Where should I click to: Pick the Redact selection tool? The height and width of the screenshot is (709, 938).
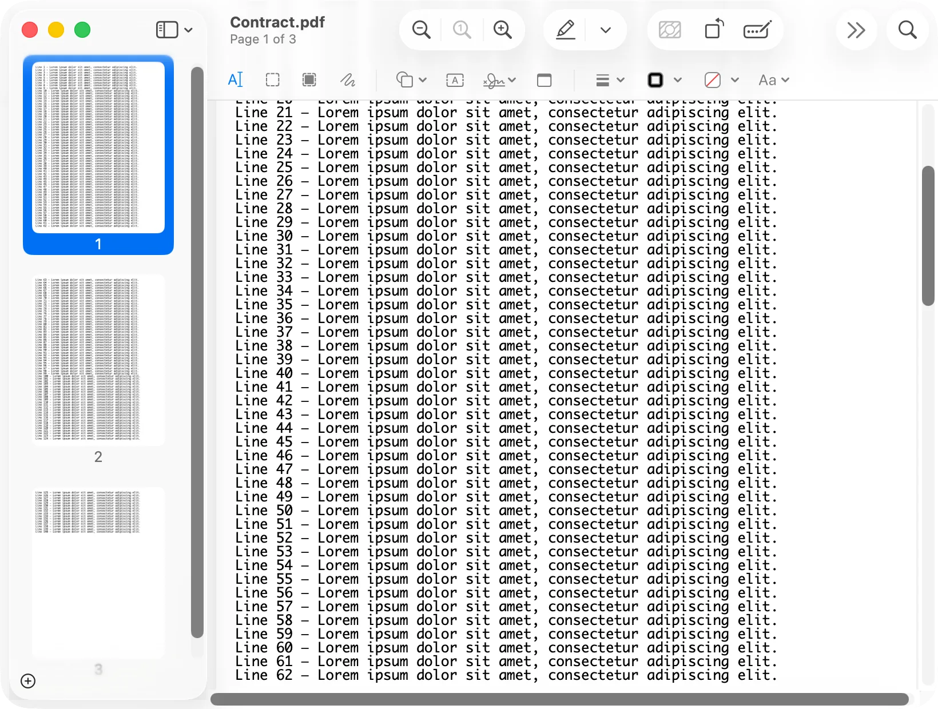pyautogui.click(x=309, y=80)
